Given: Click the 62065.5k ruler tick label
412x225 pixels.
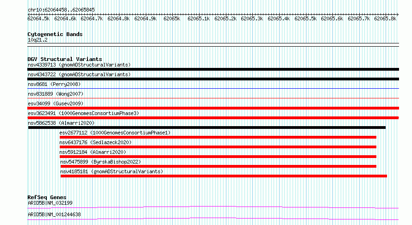Looking at the screenshot, I should point(306,18).
